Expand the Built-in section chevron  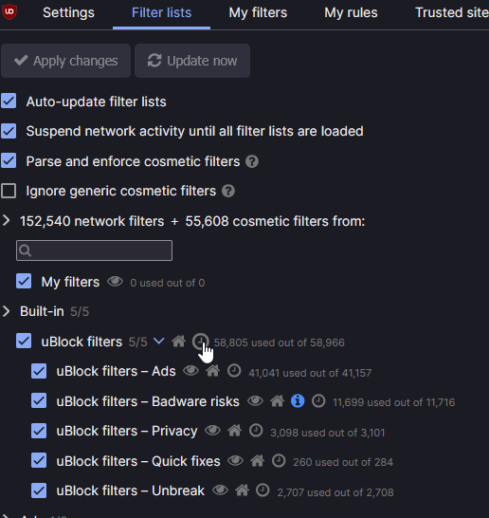[x=7, y=311]
